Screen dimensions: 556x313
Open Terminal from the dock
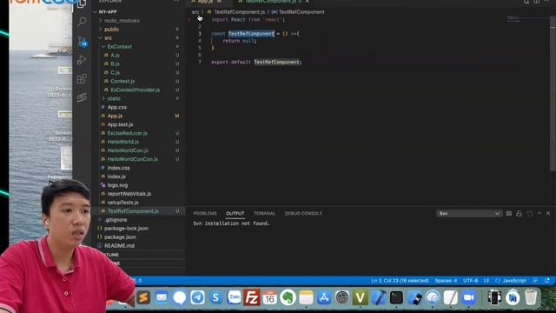tap(396, 297)
